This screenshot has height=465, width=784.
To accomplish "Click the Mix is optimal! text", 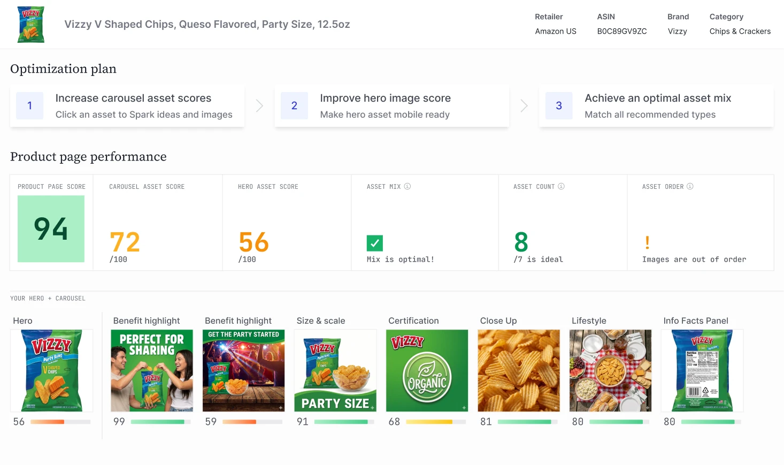I will coord(401,260).
